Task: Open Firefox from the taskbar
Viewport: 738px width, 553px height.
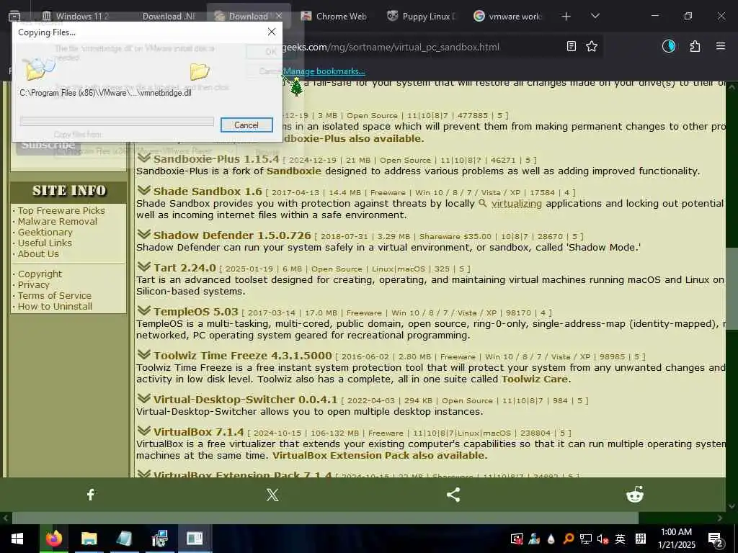Action: (53, 539)
